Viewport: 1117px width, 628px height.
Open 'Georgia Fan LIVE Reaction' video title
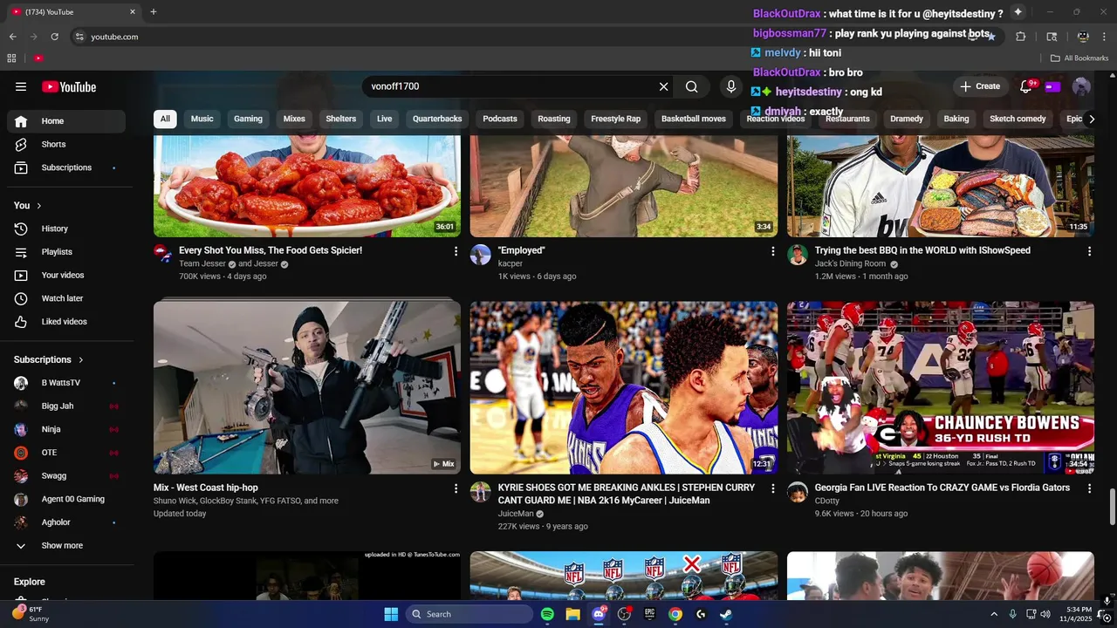click(942, 488)
